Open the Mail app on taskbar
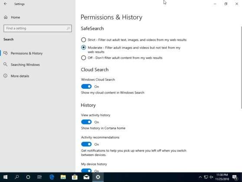242x182 pixels. [x=86, y=177]
